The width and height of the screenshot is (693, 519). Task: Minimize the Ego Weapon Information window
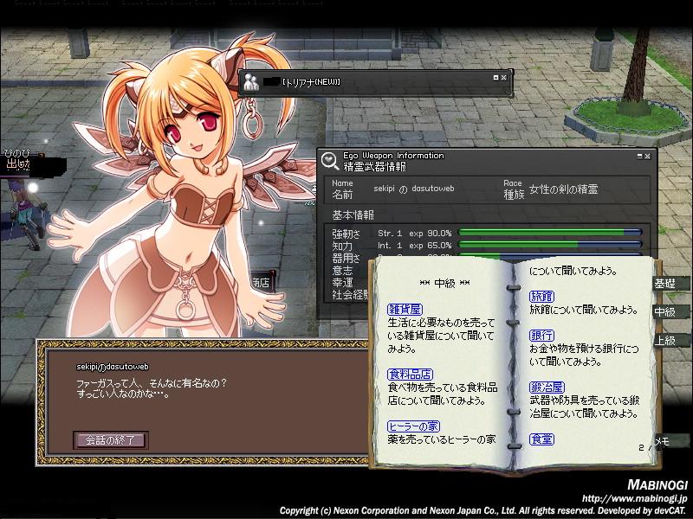click(x=639, y=157)
